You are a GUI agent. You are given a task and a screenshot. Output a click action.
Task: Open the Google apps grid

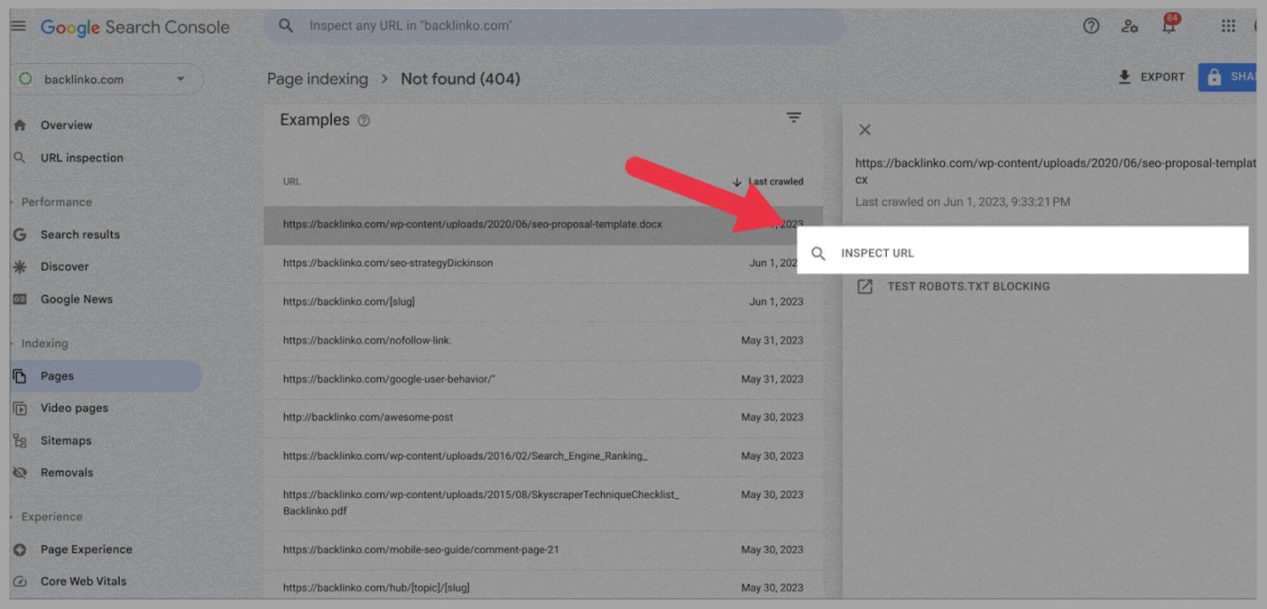coord(1228,26)
